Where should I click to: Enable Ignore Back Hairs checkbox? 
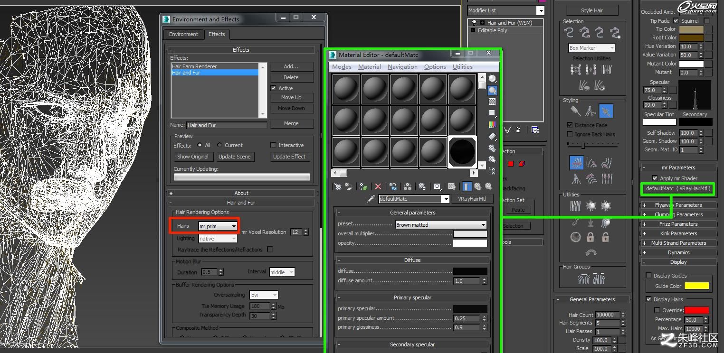570,134
